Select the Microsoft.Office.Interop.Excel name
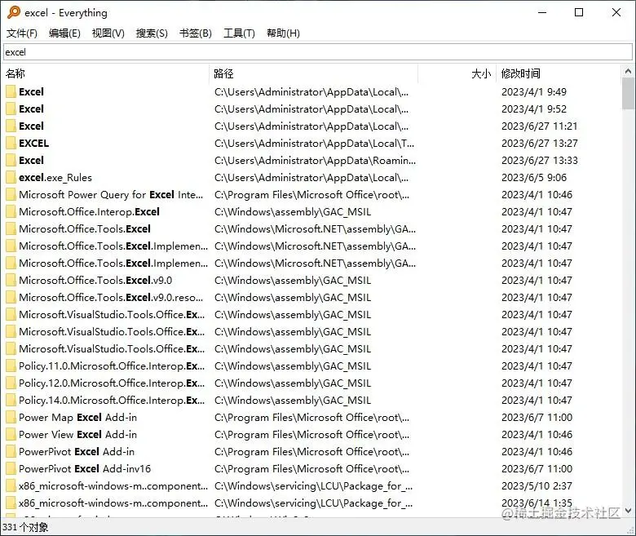Image resolution: width=636 pixels, height=536 pixels. click(89, 211)
